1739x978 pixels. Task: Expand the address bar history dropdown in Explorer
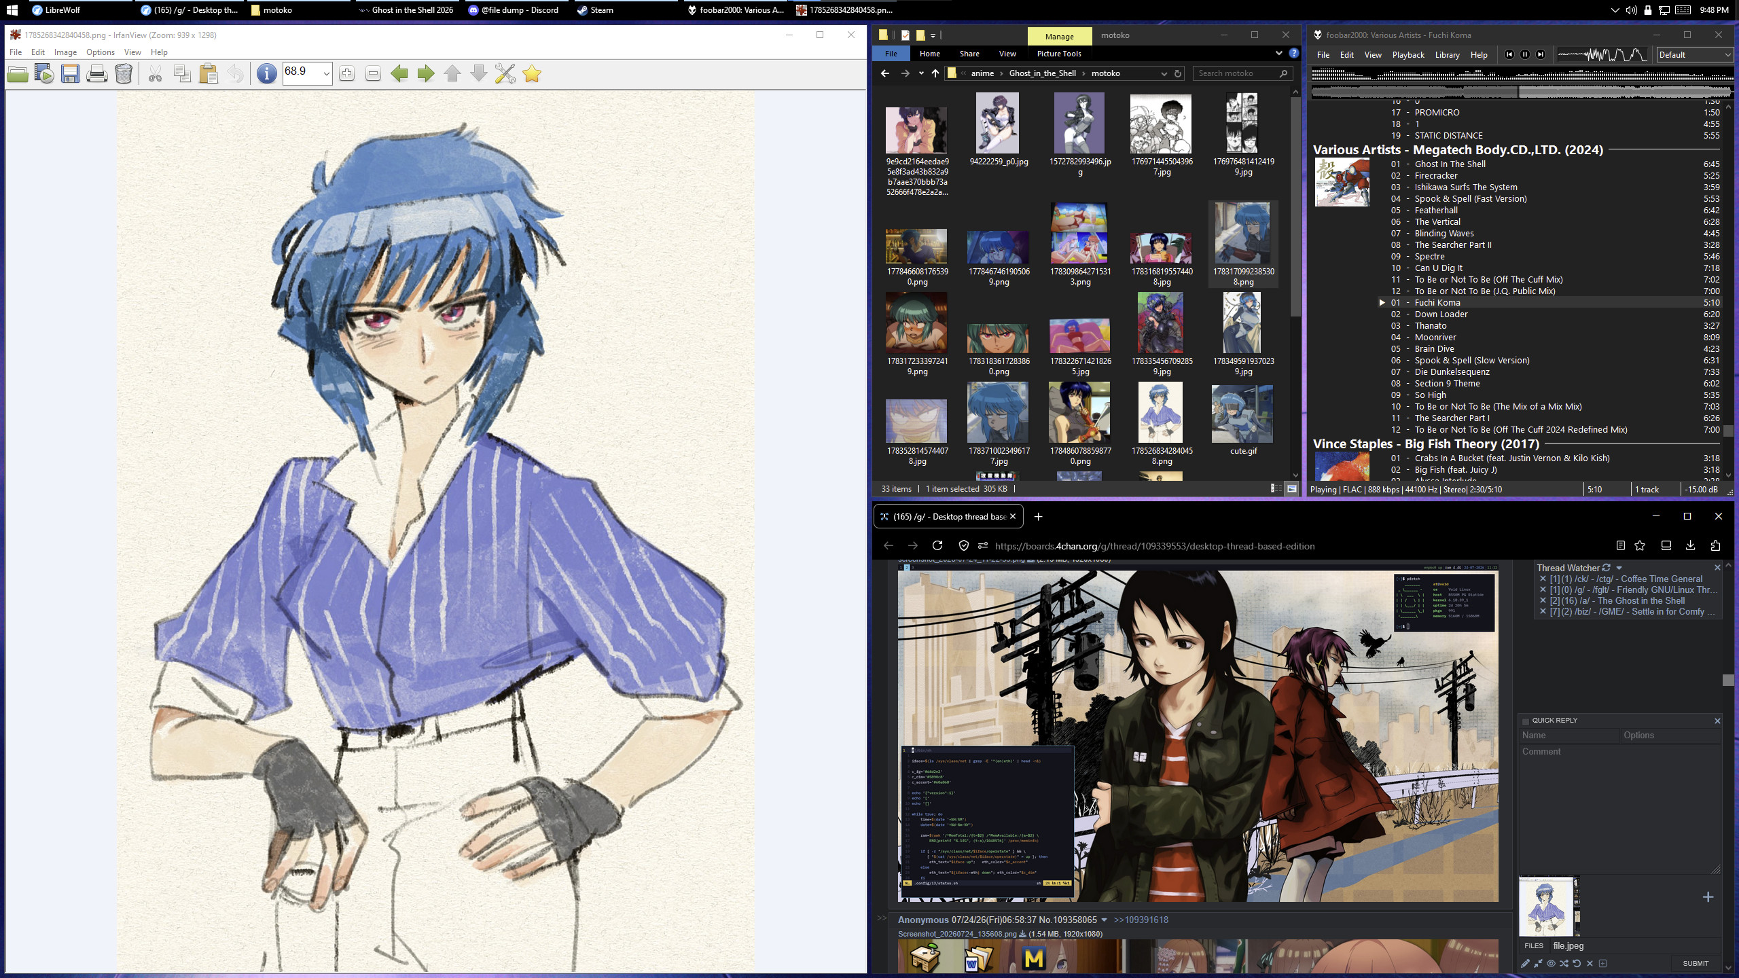pyautogui.click(x=1164, y=73)
